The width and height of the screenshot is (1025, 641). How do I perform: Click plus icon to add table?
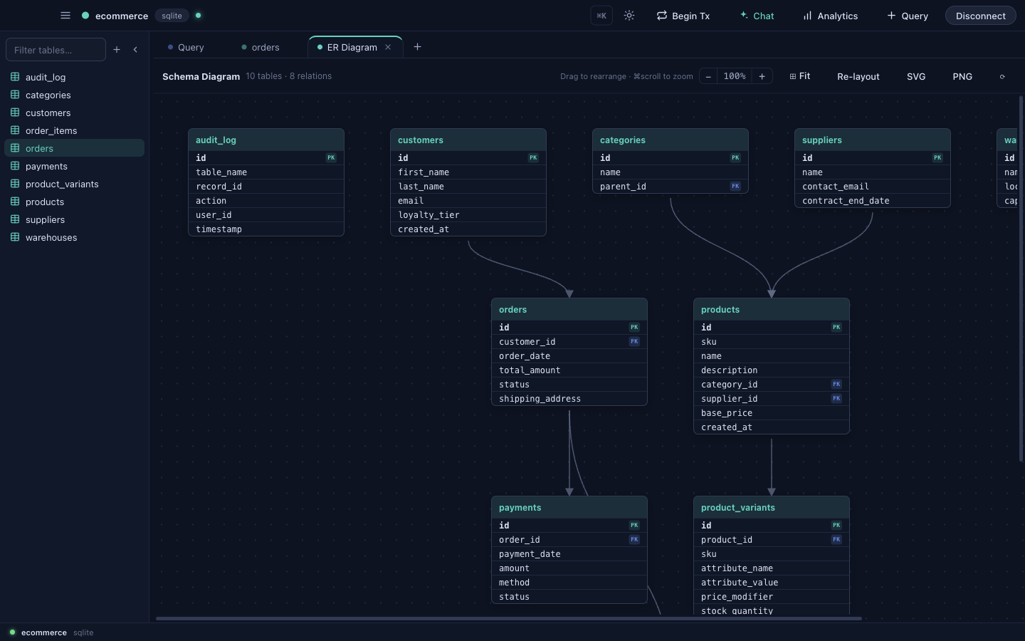[117, 50]
